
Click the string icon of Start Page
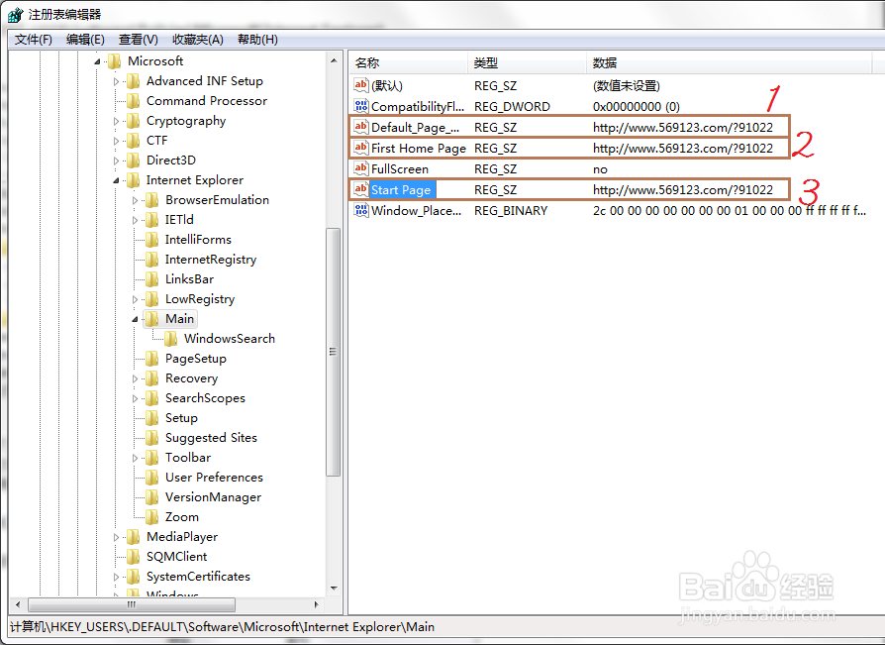tap(360, 189)
